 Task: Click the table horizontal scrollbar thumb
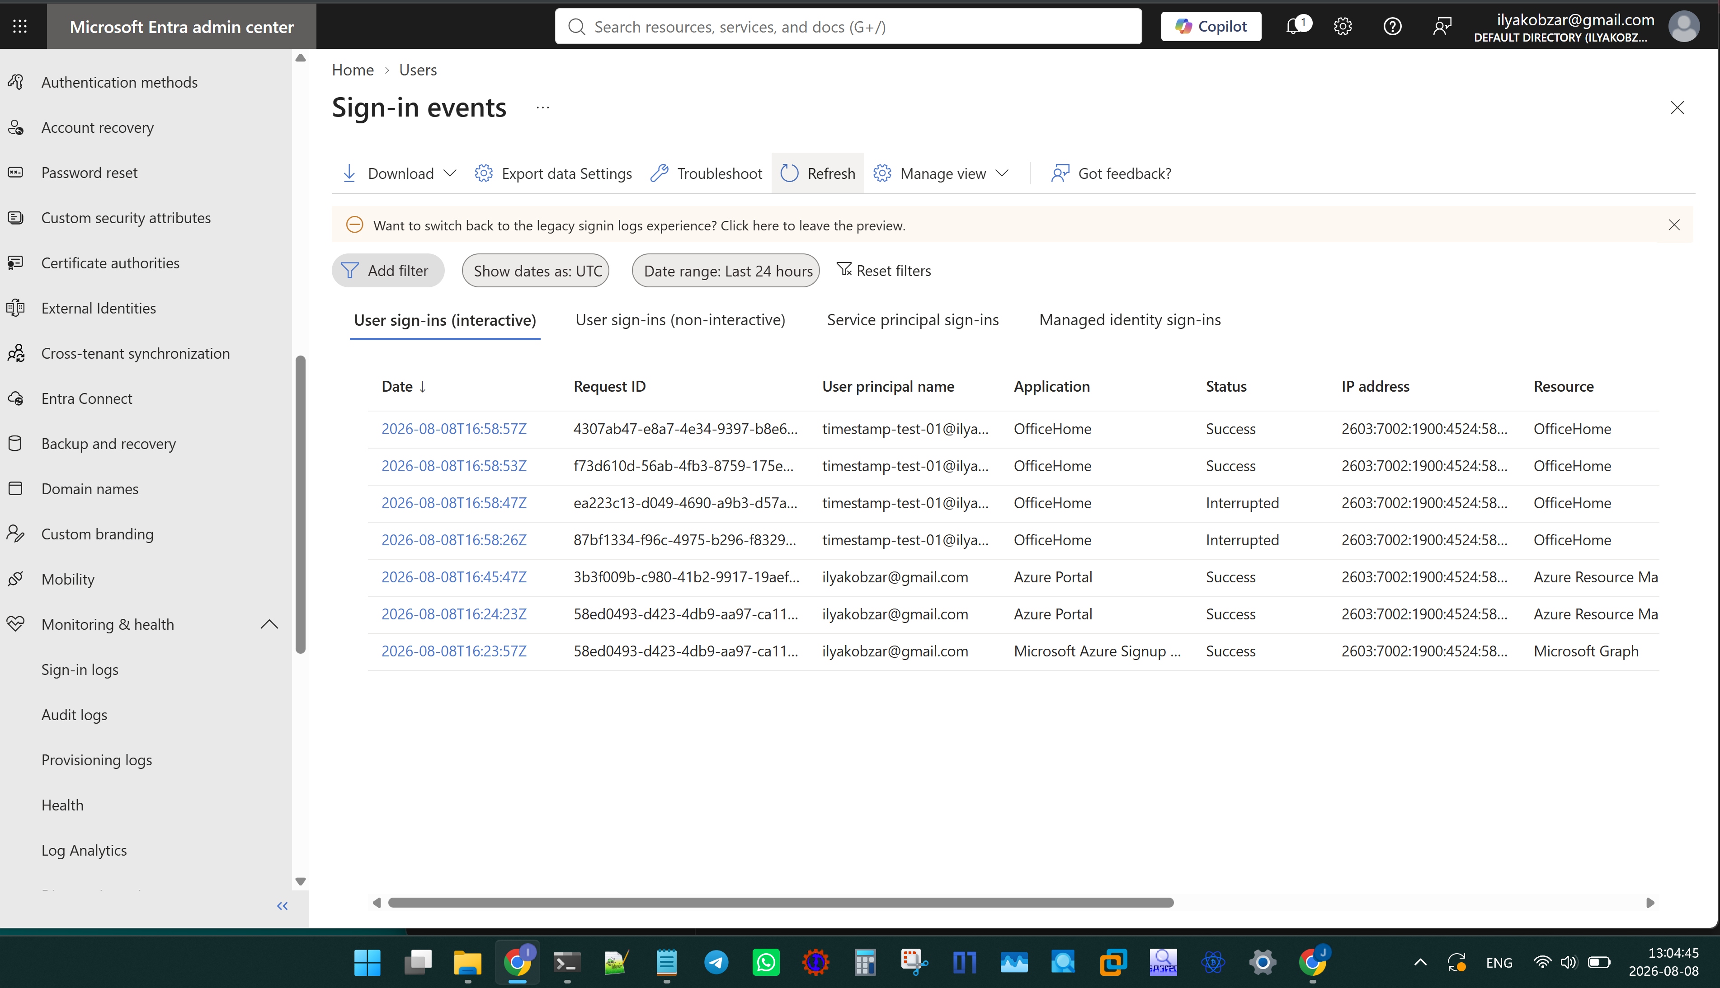click(781, 903)
